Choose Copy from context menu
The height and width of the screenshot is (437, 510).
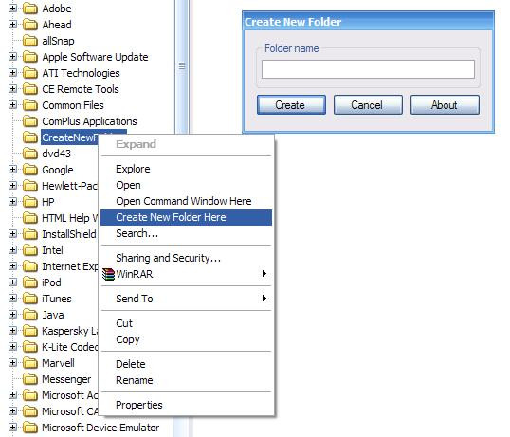(186, 339)
